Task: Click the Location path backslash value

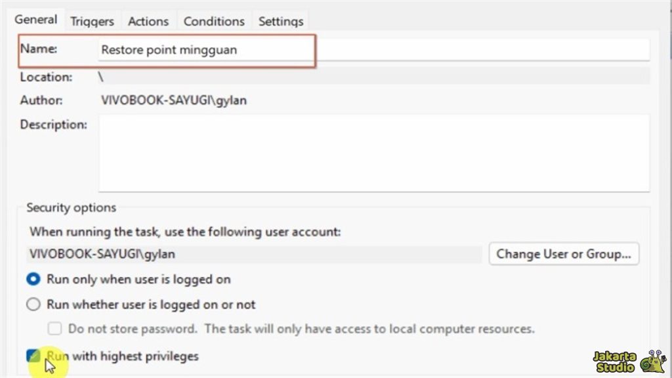Action: coord(101,77)
